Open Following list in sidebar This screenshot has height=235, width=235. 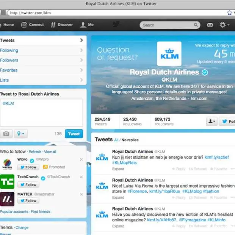[x=43, y=50]
